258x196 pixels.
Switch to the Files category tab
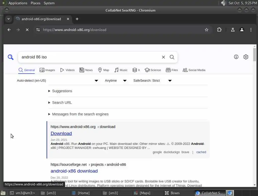(172, 70)
